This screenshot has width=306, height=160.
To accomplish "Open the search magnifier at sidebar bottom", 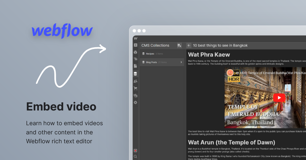I will pos(135,156).
